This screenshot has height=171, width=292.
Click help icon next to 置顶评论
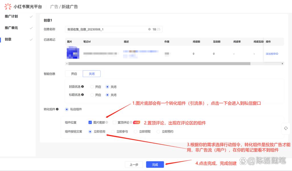(131, 123)
